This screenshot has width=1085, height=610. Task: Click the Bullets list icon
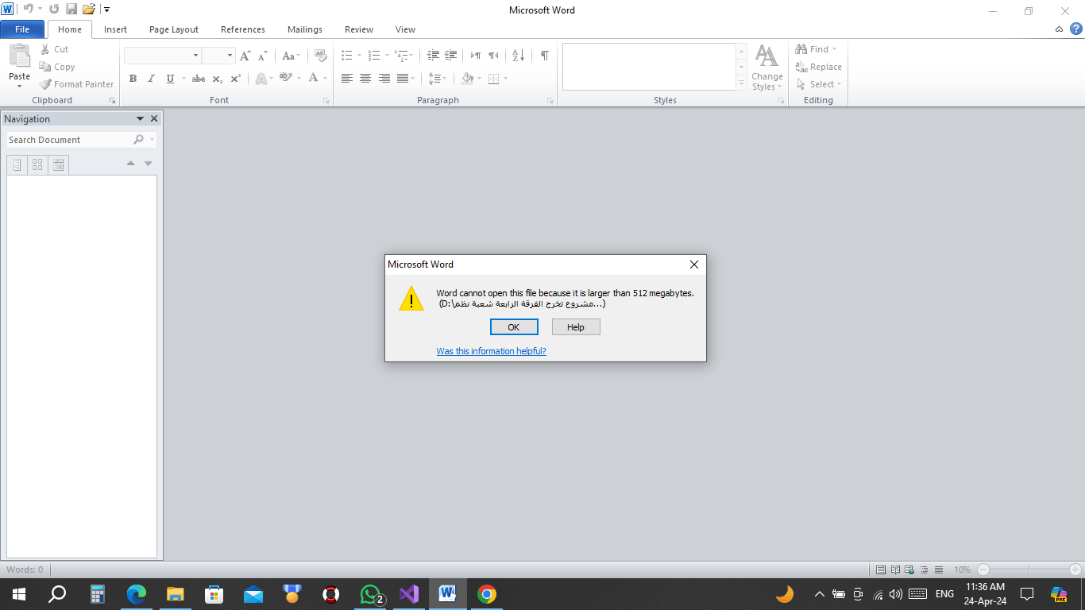point(346,56)
